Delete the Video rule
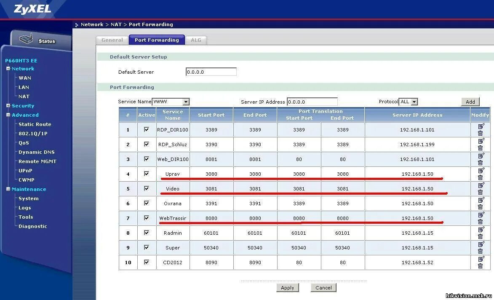Viewport: 494px width, 300px height. pyautogui.click(x=480, y=192)
